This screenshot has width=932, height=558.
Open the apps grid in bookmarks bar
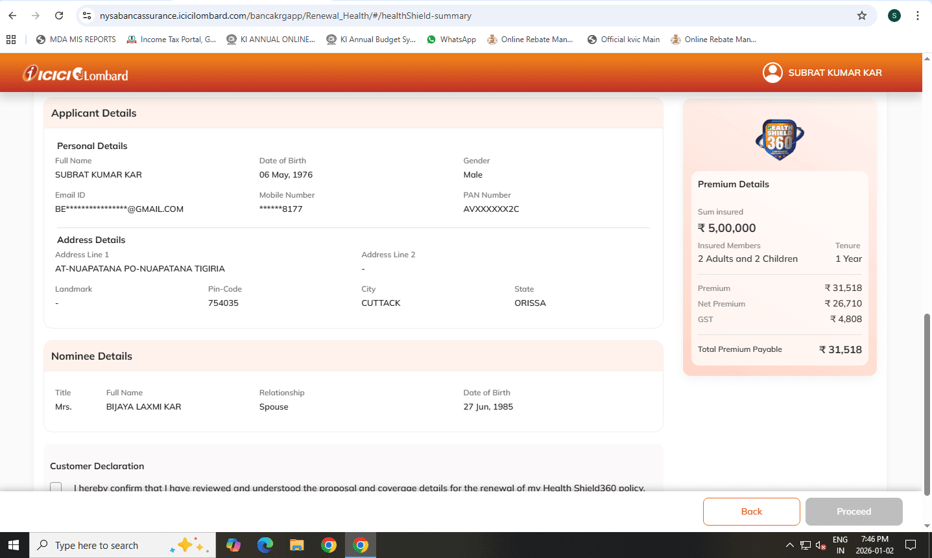click(x=11, y=40)
